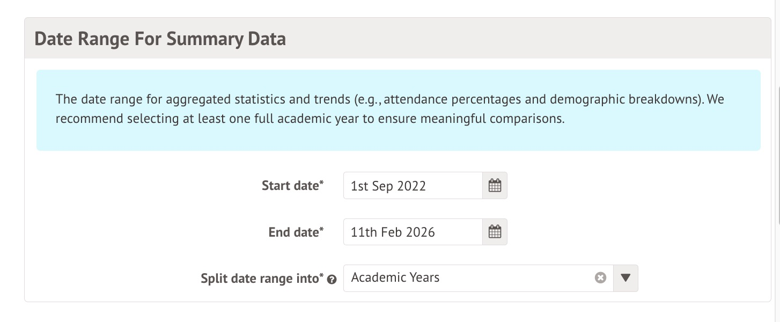This screenshot has height=322, width=780.
Task: Click the help icon beside Split date range
Action: click(332, 280)
